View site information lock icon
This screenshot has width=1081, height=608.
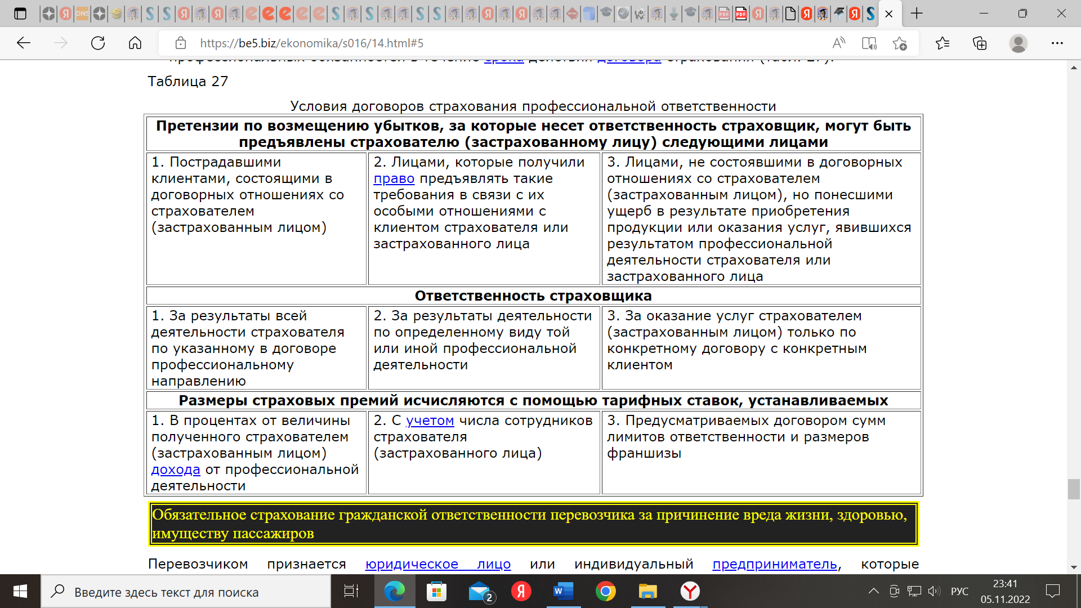(180, 43)
